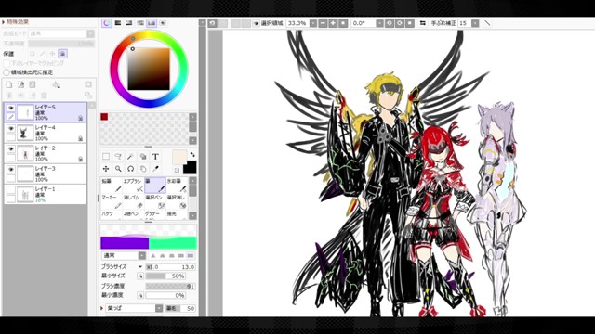Select the Magic Wand tool
Image resolution: width=595 pixels, height=334 pixels.
click(130, 157)
